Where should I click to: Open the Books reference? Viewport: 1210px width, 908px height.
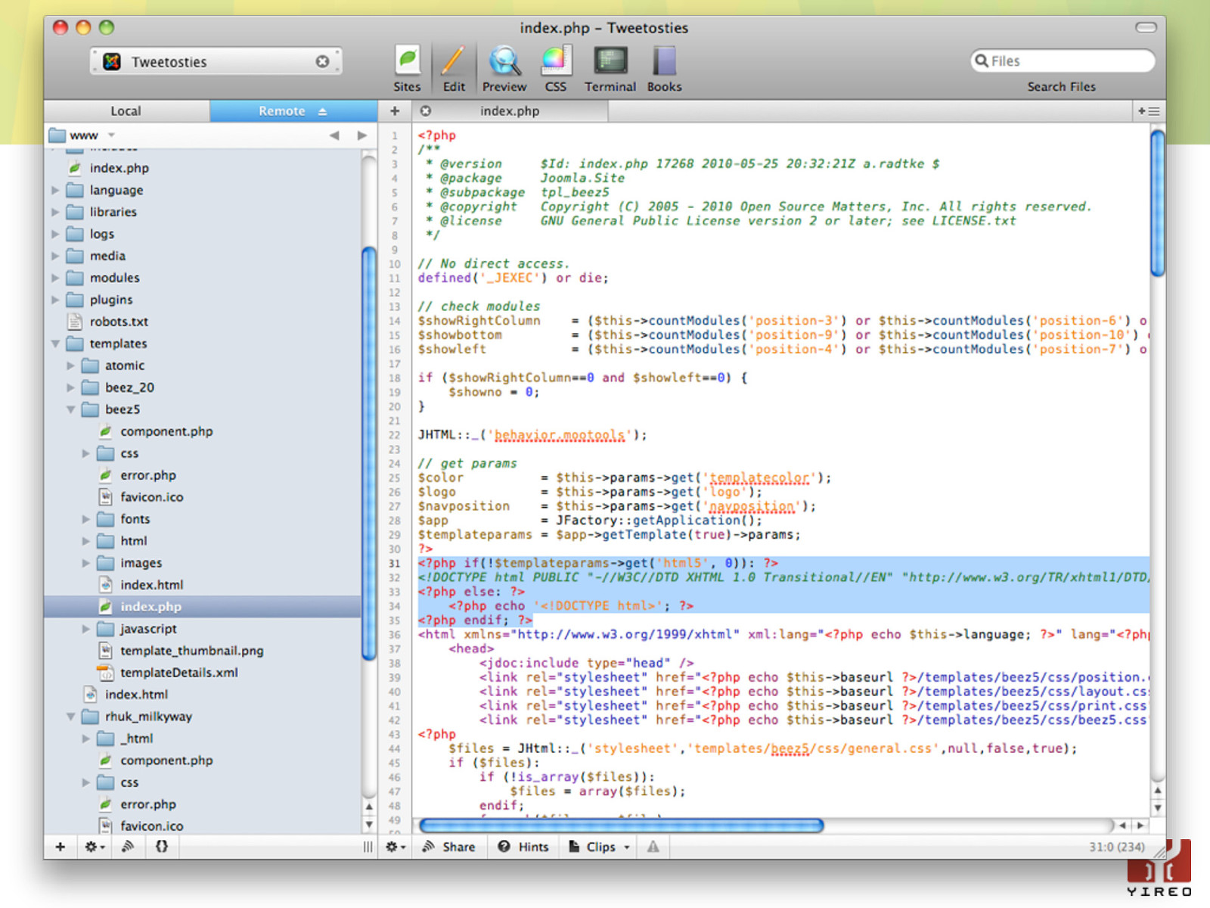tap(664, 69)
